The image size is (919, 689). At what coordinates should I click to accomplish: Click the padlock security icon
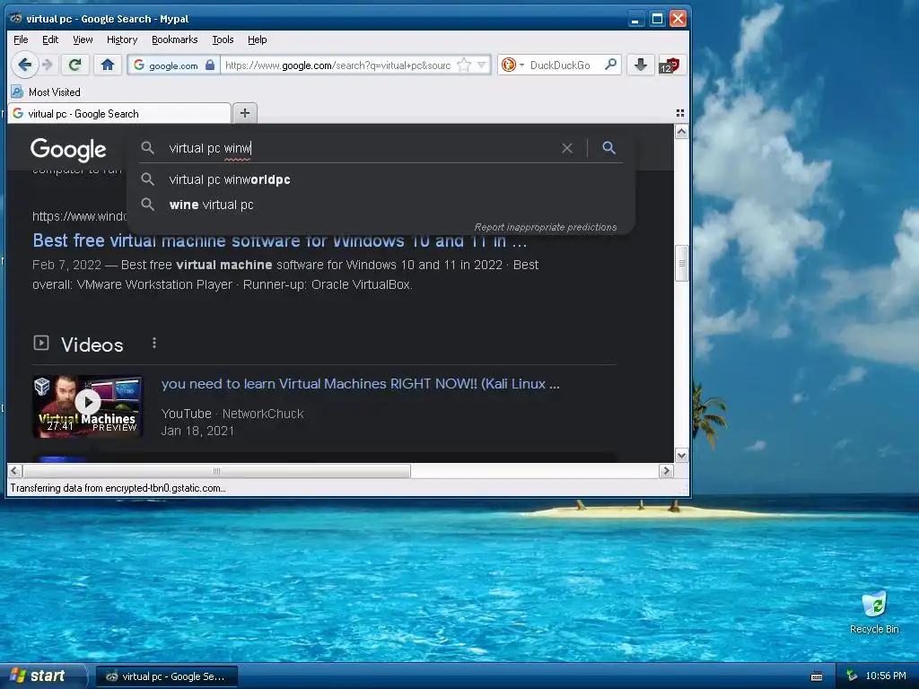(210, 65)
